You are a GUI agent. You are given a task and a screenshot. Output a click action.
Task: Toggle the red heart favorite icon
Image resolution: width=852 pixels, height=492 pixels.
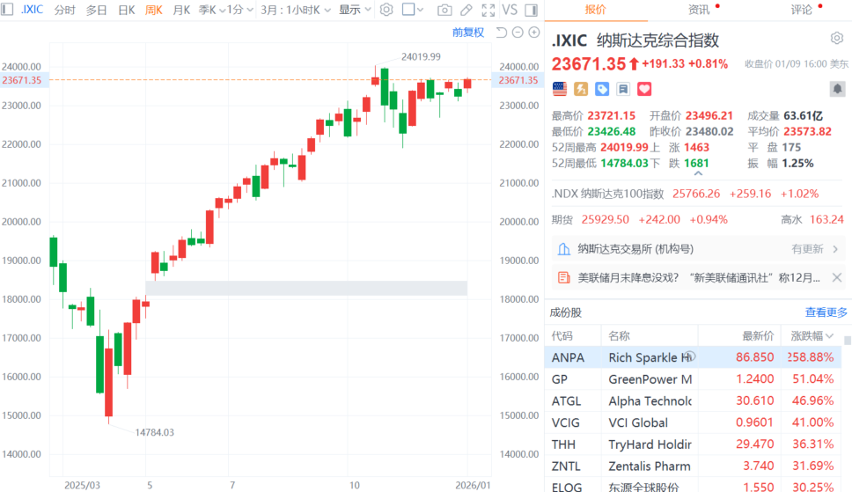[x=644, y=89]
